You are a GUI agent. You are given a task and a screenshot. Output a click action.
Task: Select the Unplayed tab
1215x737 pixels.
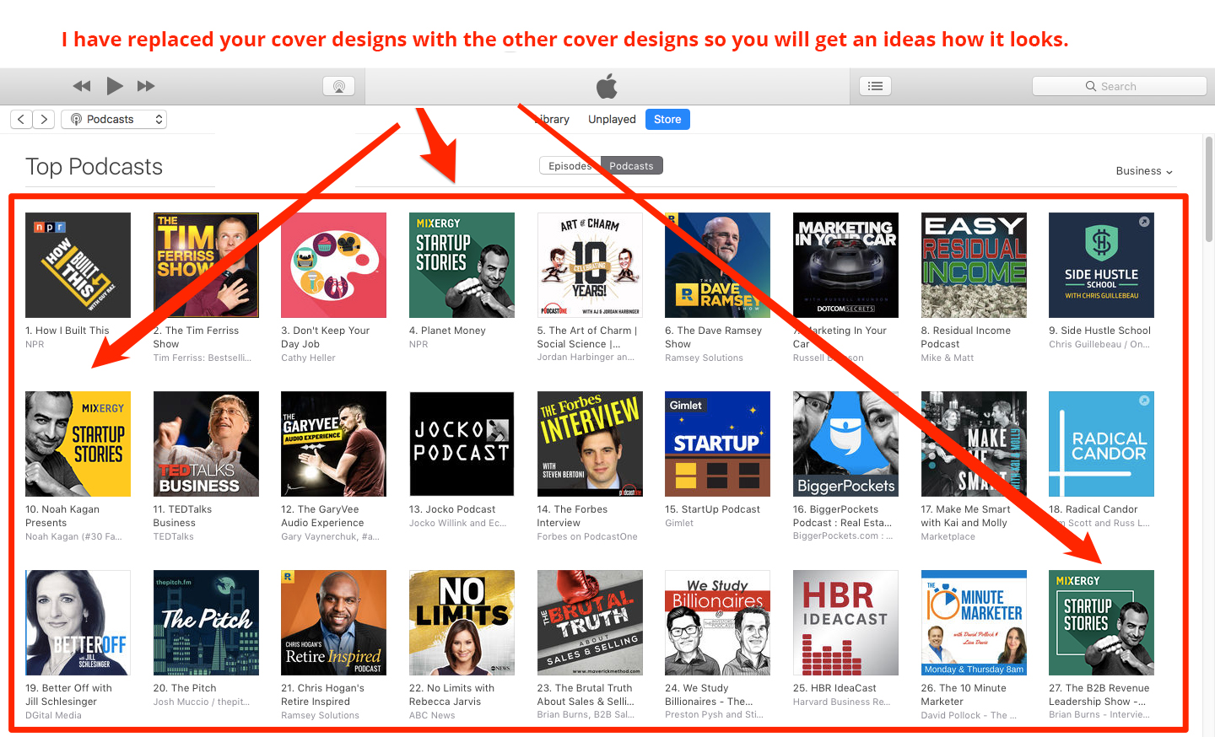[611, 119]
